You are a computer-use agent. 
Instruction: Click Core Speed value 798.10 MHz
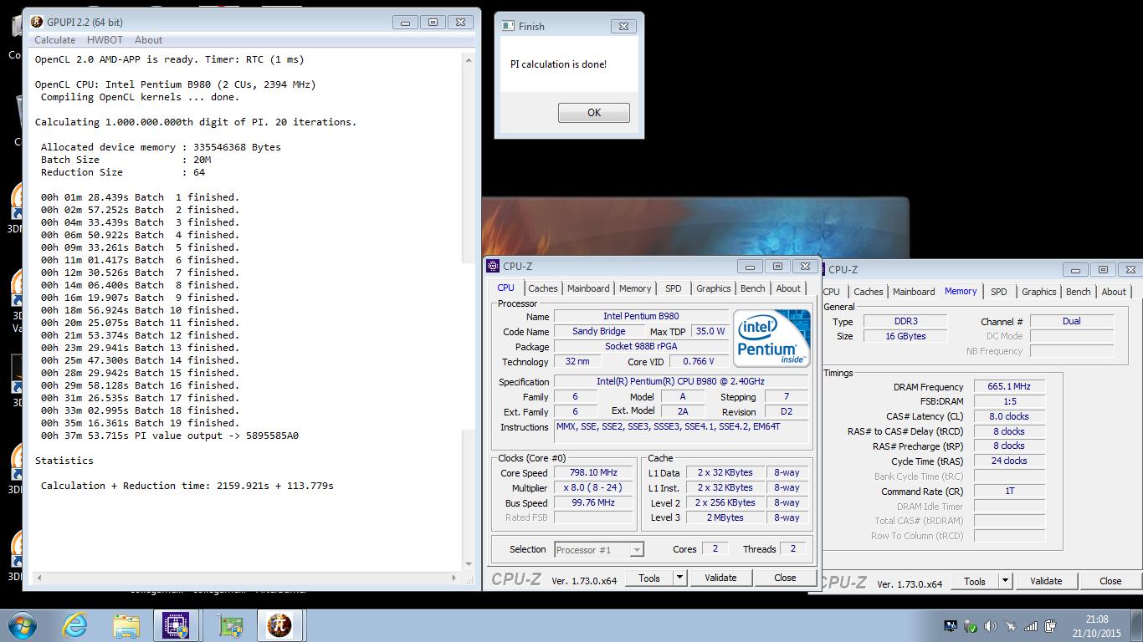[x=592, y=473]
